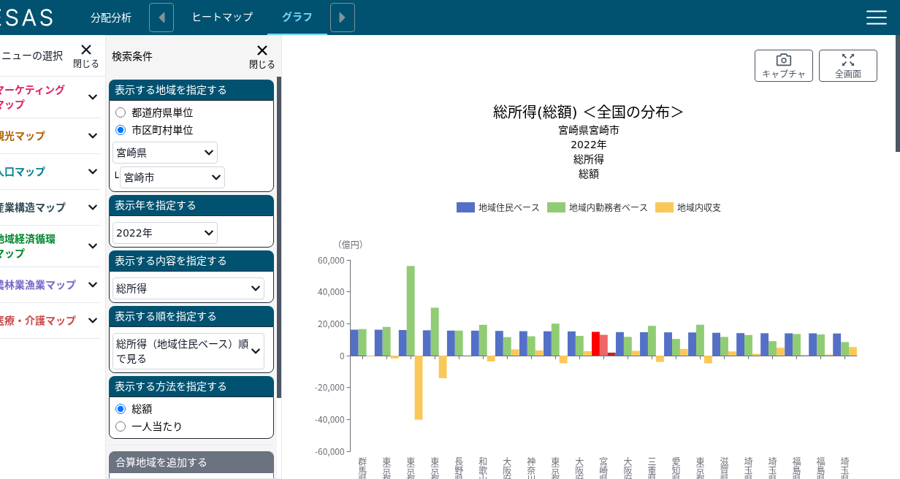Click the 表示する方法を指定する header
900x479 pixels.
click(x=191, y=386)
